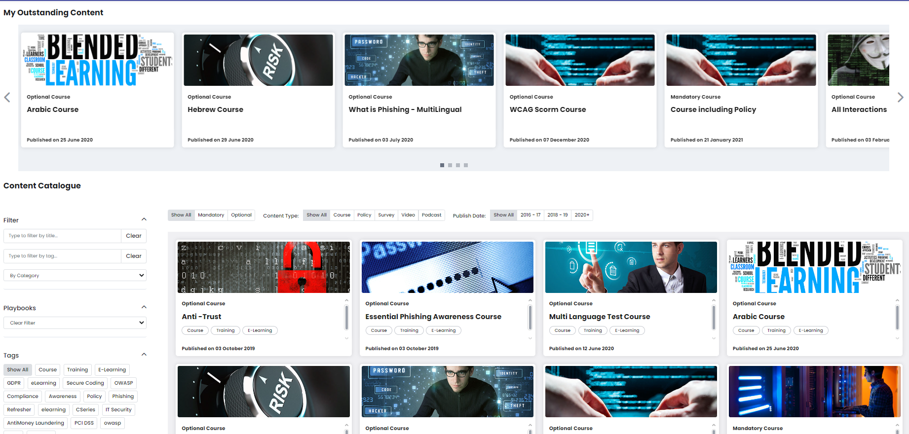Open What is Phishing - MultiLingual card image
Screen dimensions: 909x434
point(419,60)
